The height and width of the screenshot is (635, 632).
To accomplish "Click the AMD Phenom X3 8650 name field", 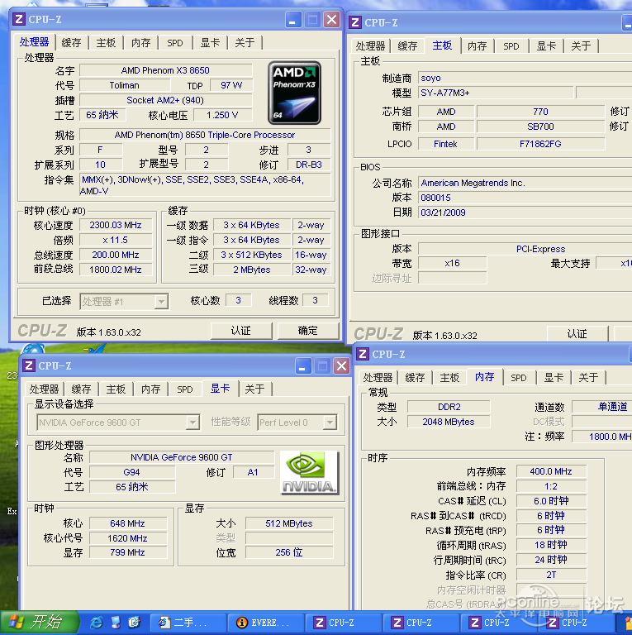I will [166, 70].
